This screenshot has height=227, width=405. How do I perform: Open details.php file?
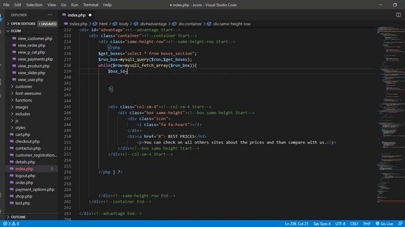tap(25, 162)
